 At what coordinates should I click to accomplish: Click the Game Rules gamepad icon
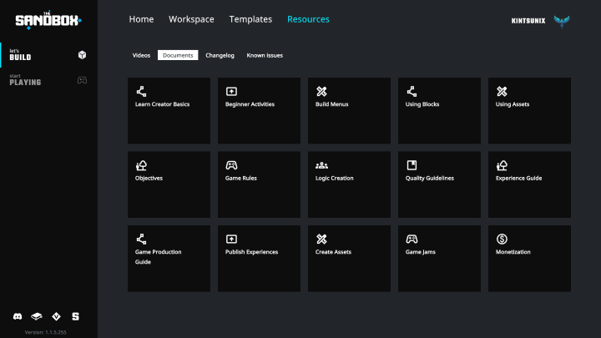coord(231,165)
